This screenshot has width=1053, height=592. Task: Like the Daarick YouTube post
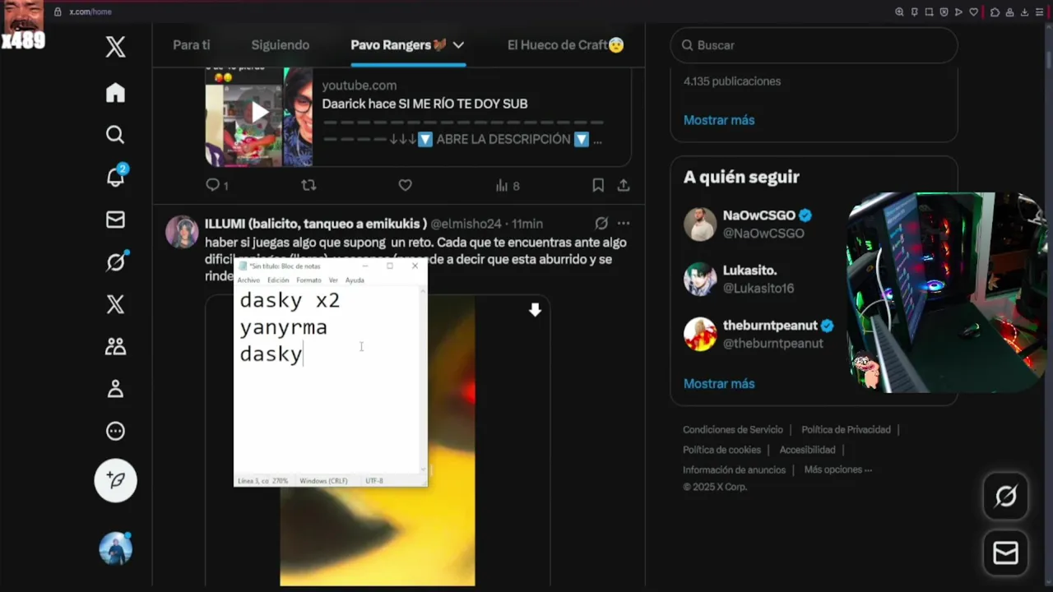(405, 186)
